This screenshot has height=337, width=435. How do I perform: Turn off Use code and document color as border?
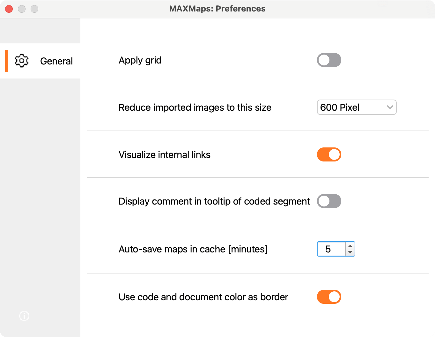pos(329,297)
